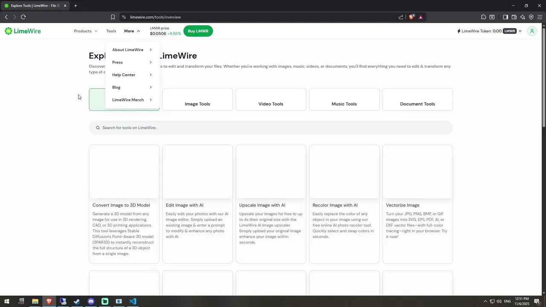Click the ENG language indicator
The height and width of the screenshot is (307, 546).
[x=508, y=301]
